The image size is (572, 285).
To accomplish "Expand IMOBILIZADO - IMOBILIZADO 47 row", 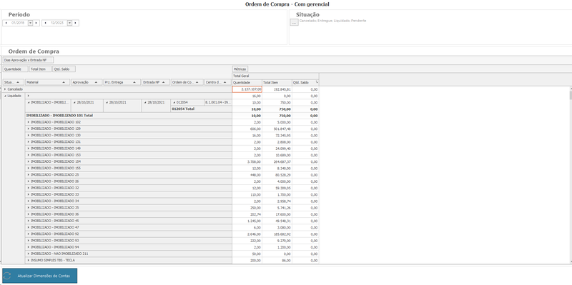I will 29,227.
